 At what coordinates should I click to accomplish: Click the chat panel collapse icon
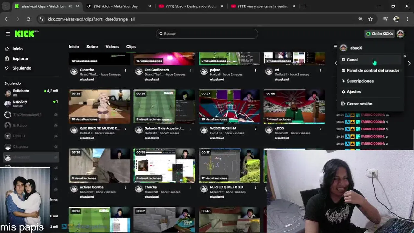335,47
